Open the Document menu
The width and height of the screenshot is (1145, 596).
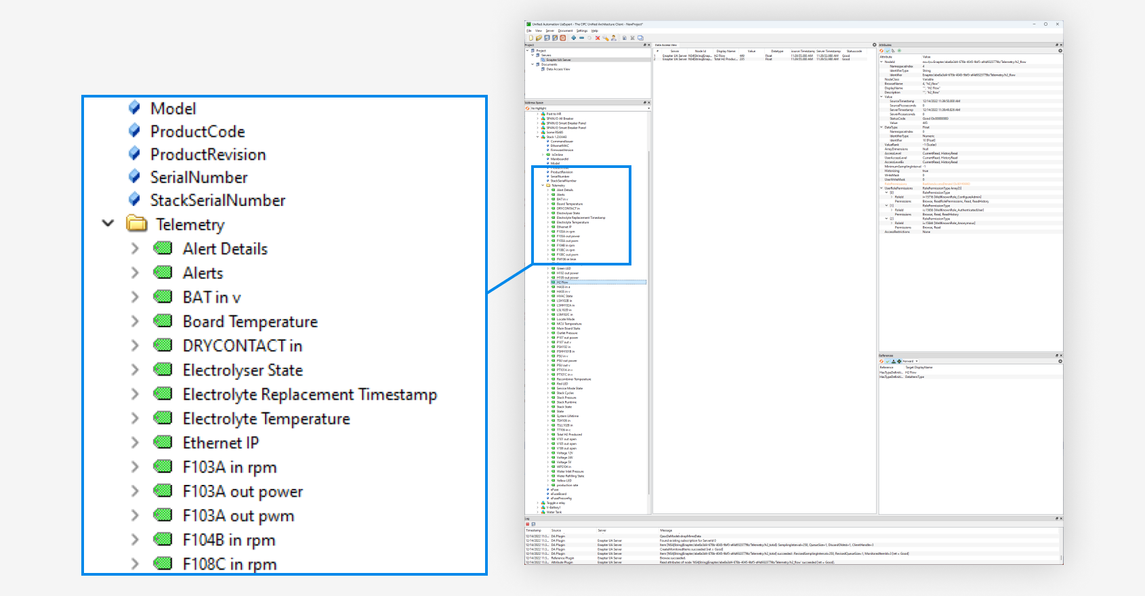click(565, 30)
